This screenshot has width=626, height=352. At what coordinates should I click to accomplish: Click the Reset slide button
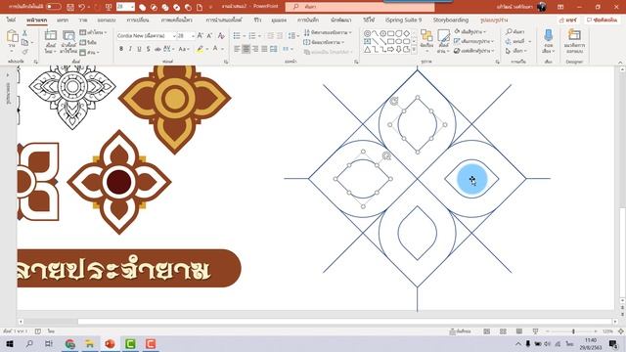(89, 42)
